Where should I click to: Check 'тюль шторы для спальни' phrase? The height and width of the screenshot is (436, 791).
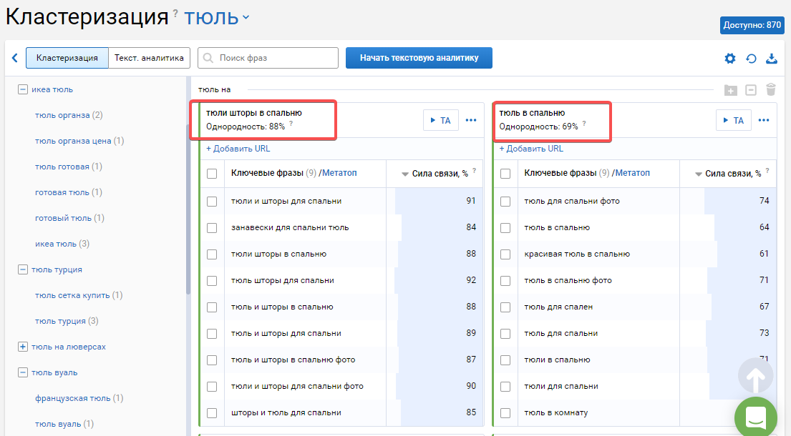click(212, 281)
